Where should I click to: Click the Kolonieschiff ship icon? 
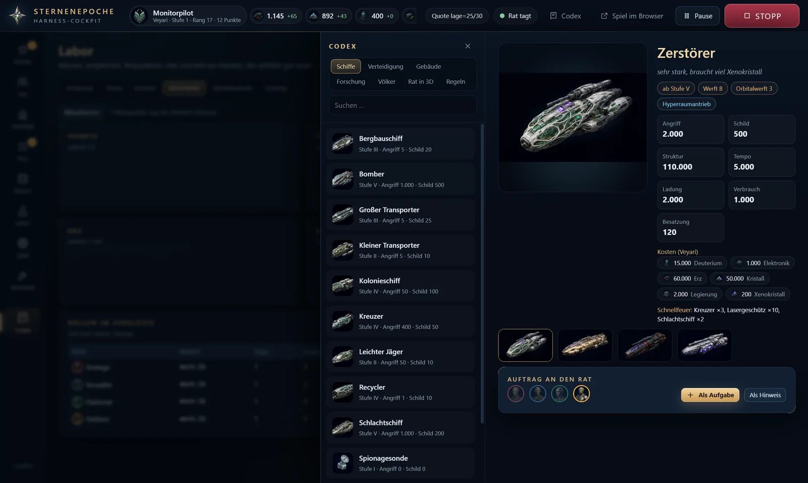point(342,285)
